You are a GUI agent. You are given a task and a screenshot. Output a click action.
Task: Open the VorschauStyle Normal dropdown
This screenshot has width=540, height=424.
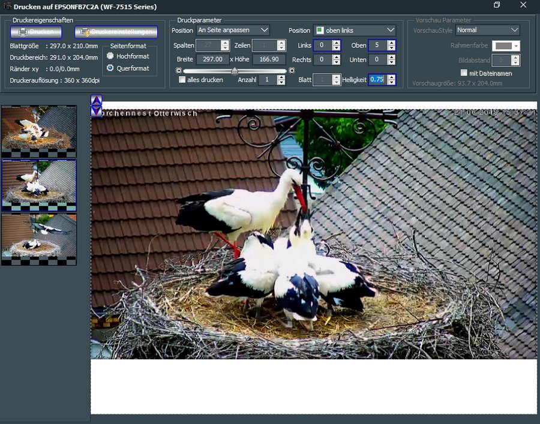(x=487, y=30)
